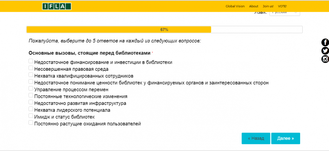329x151 pixels.
Task: Click the « Назад button
Action: 256,139
